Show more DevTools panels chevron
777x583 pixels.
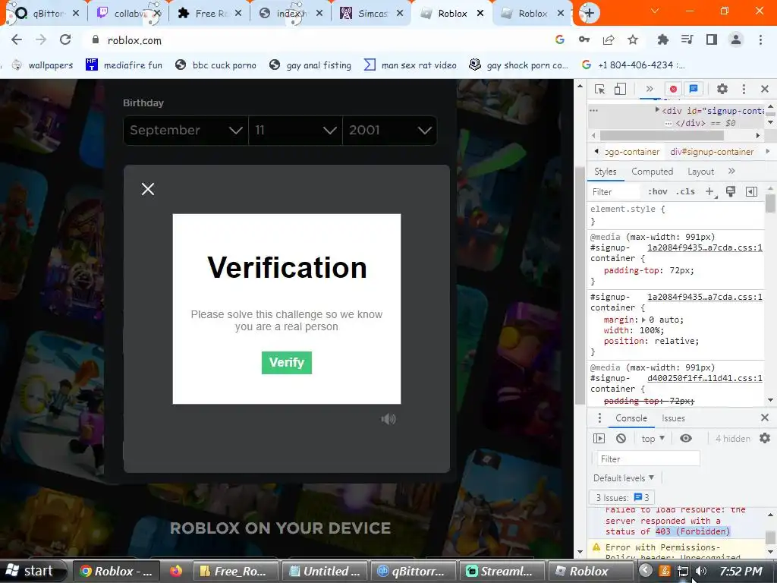coord(650,90)
